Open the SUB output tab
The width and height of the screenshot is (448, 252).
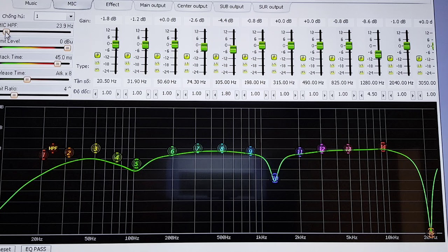pyautogui.click(x=232, y=7)
